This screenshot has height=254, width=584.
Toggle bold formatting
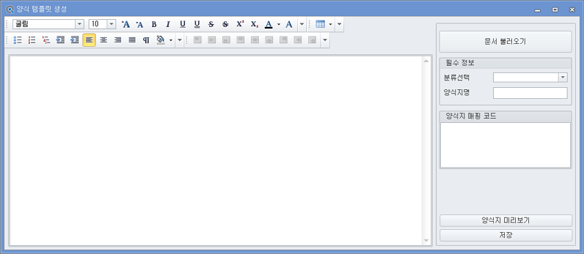pos(154,24)
